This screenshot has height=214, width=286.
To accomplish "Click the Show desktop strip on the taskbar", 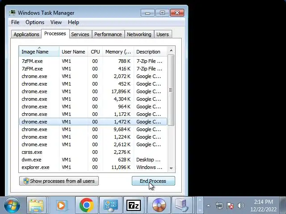I will click(283, 205).
